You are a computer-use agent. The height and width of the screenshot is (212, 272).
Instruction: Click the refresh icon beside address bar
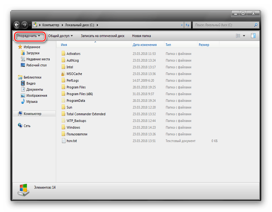point(188,25)
